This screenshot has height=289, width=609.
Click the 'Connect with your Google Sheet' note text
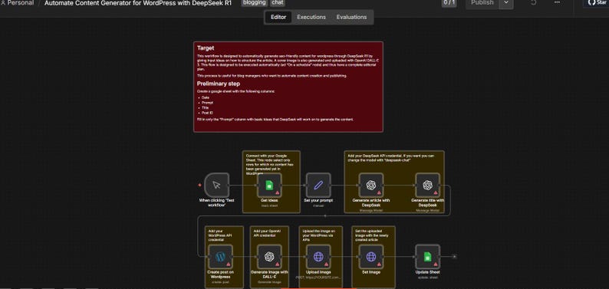tap(270, 165)
